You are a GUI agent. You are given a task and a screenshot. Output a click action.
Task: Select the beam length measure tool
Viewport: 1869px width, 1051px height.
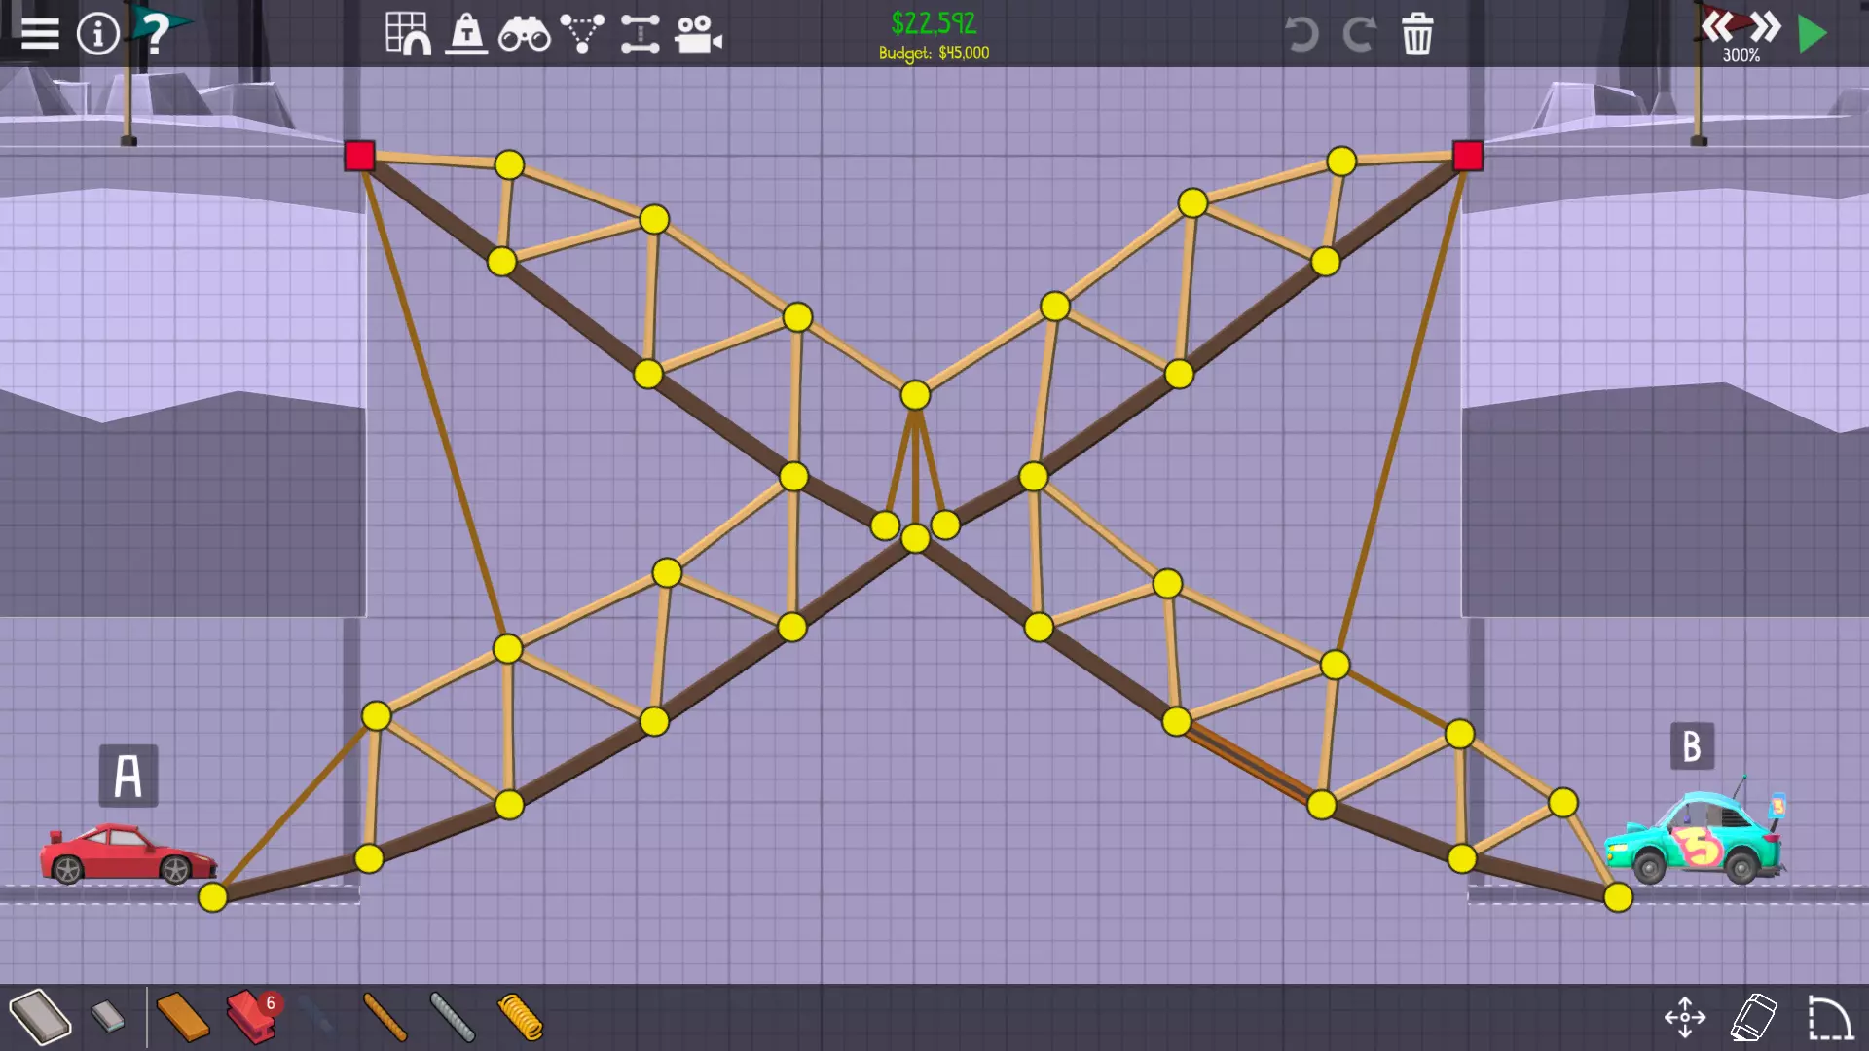coord(640,34)
